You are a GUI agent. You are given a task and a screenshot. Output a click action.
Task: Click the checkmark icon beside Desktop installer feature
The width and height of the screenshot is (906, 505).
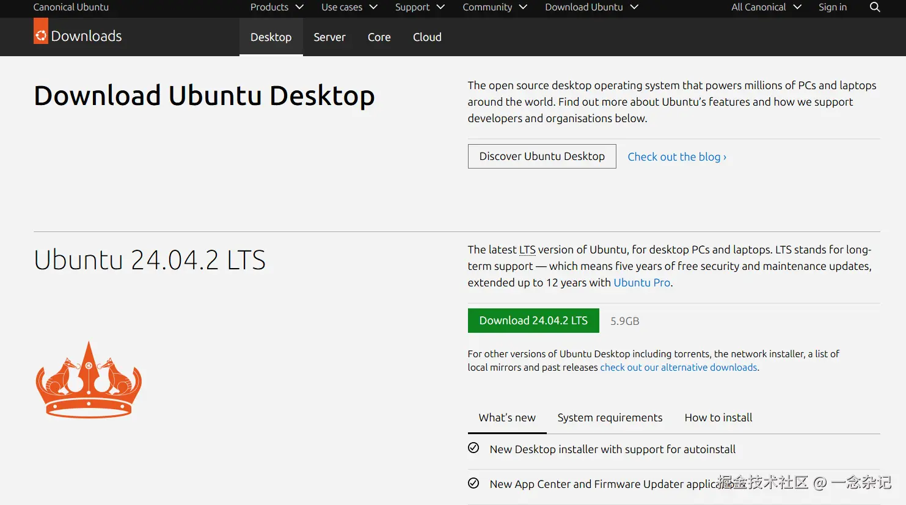tap(474, 448)
